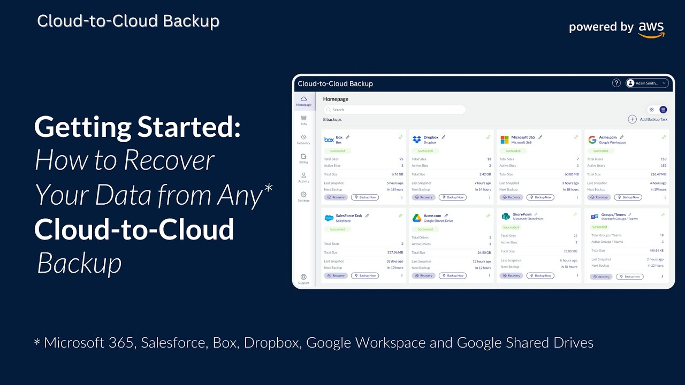Go to Homepage in sidebar

[x=303, y=101]
